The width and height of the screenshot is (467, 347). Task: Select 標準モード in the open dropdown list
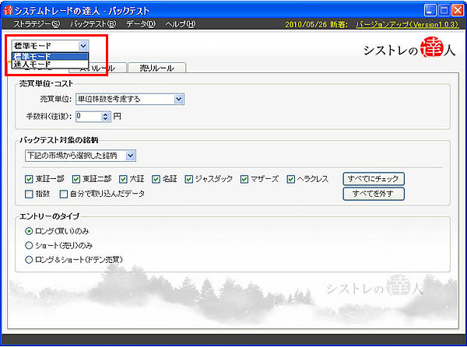coord(50,56)
